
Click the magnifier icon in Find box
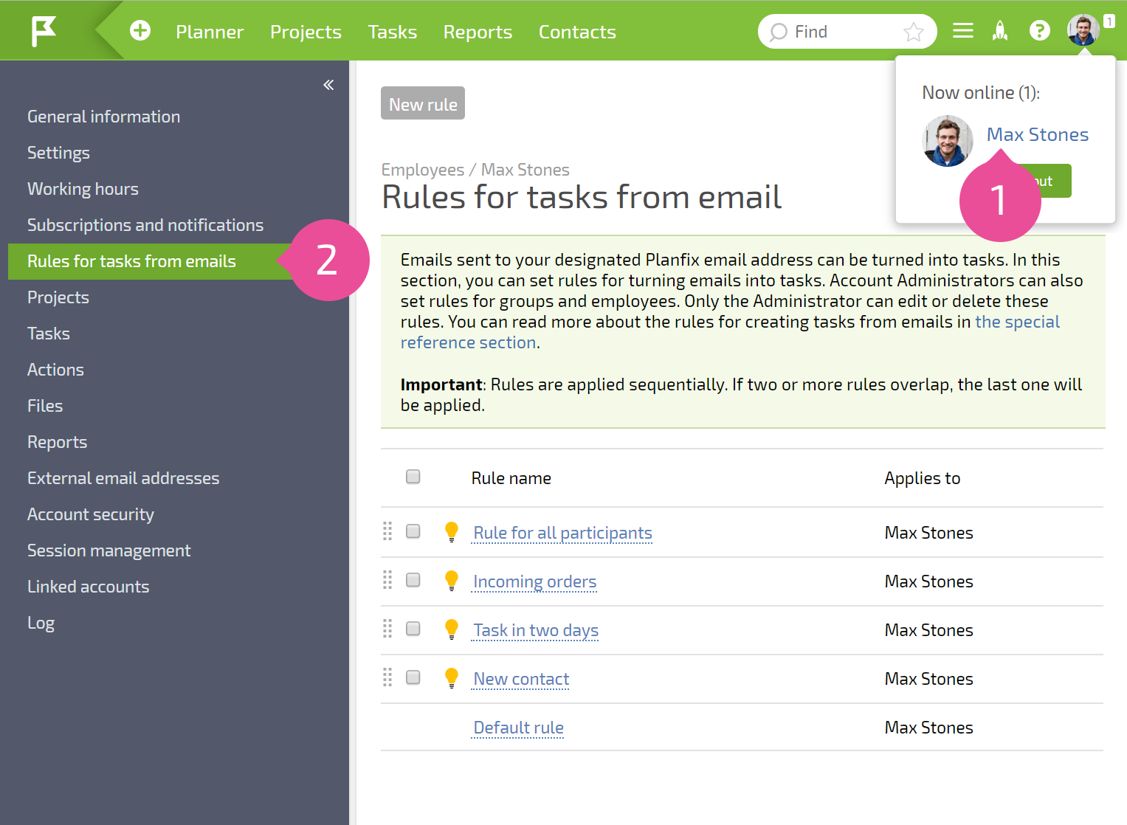[778, 32]
